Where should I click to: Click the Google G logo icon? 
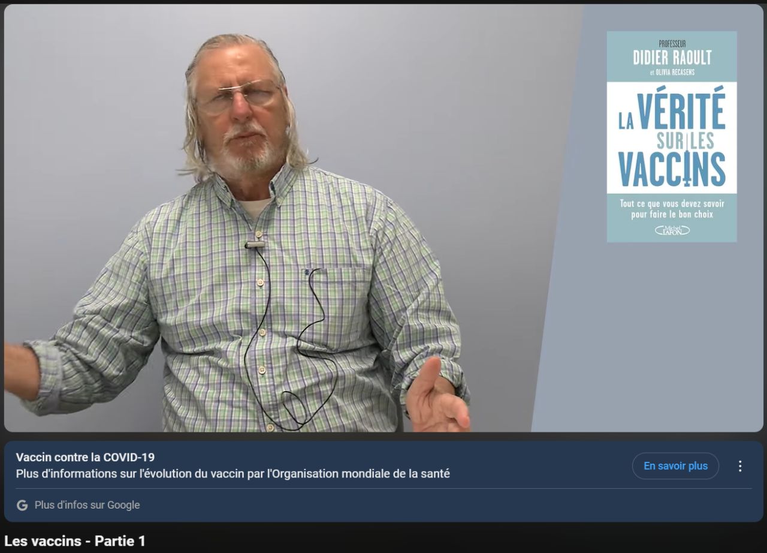point(22,505)
